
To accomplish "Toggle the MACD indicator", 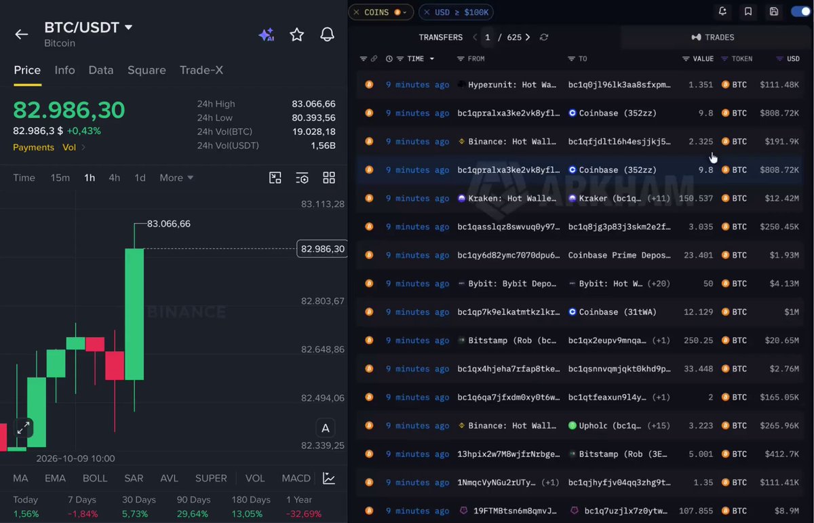I will pos(296,478).
